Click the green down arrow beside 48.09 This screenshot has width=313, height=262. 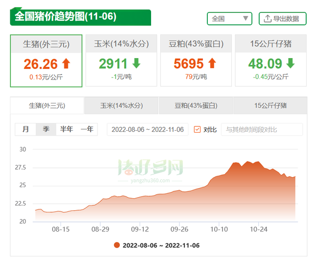291,63
